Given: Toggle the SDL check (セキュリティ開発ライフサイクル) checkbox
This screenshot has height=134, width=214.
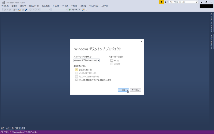Looking at the screenshot, I should click(77, 80).
